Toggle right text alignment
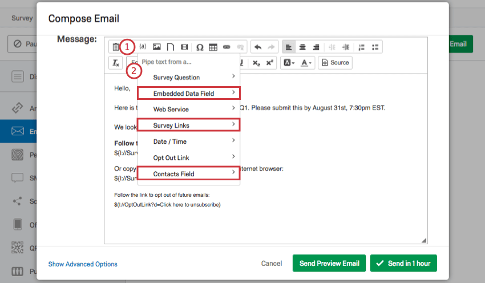Image resolution: width=485 pixels, height=283 pixels. tap(316, 47)
